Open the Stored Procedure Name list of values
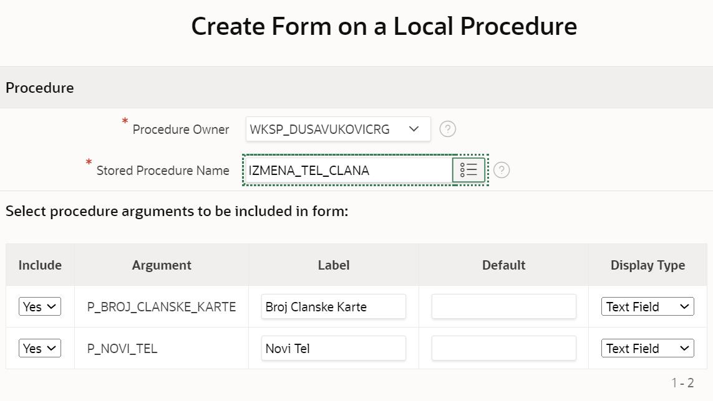Image resolution: width=713 pixels, height=401 pixels. pyautogui.click(x=468, y=170)
